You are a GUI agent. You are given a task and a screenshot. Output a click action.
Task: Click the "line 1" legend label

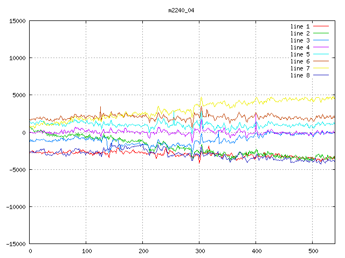pos(300,26)
